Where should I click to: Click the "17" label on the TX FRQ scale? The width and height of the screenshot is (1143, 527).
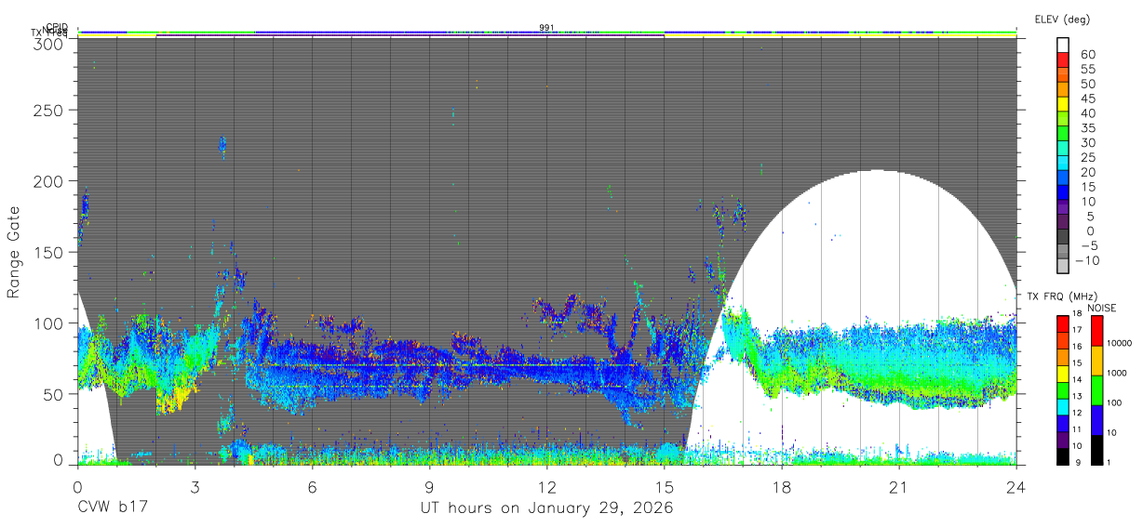pyautogui.click(x=1077, y=330)
